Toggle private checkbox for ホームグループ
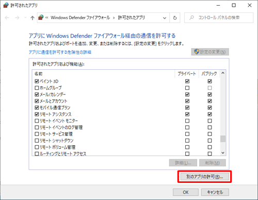This screenshot has height=200, width=258. [187, 88]
